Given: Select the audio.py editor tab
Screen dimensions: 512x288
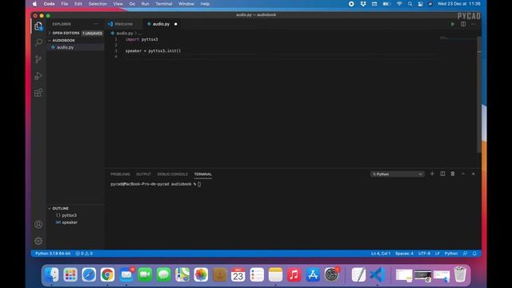Looking at the screenshot, I should [161, 24].
